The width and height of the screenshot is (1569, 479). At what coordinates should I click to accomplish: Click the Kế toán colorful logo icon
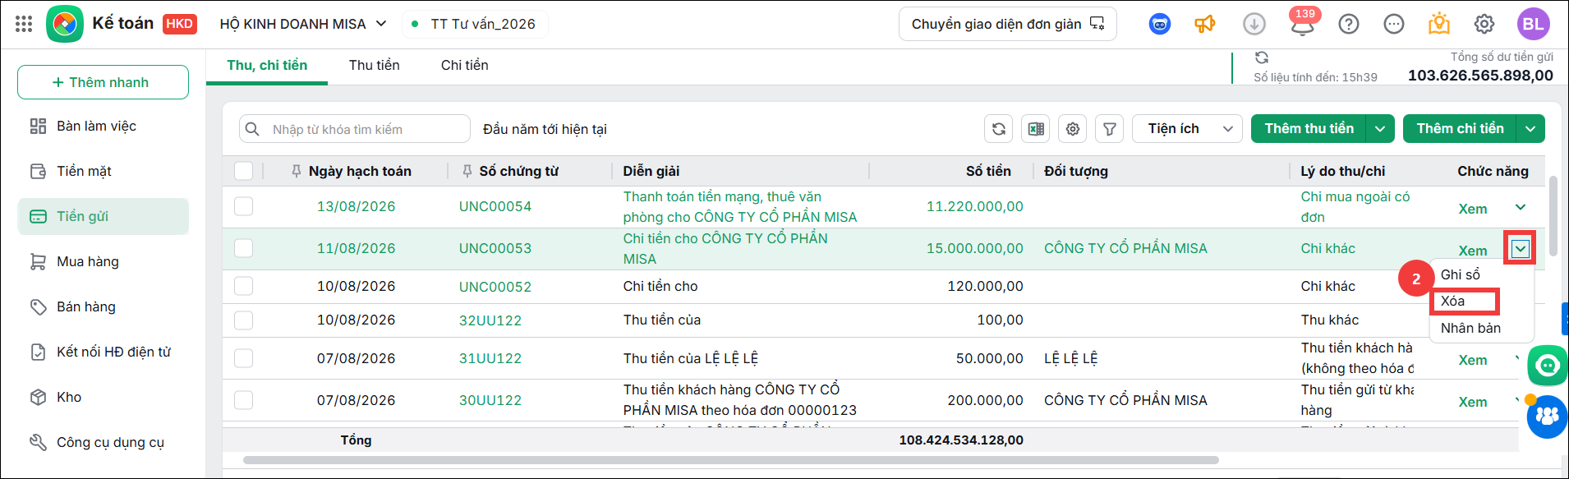click(65, 24)
